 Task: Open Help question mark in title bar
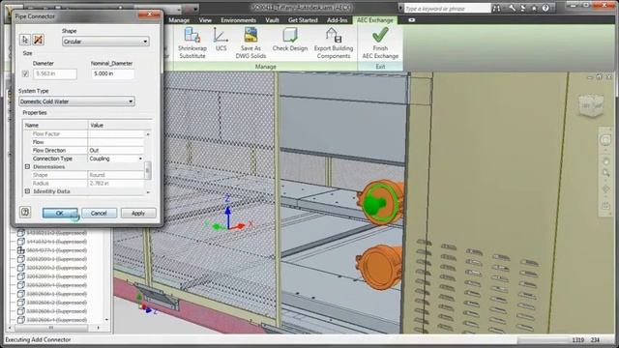(x=545, y=8)
